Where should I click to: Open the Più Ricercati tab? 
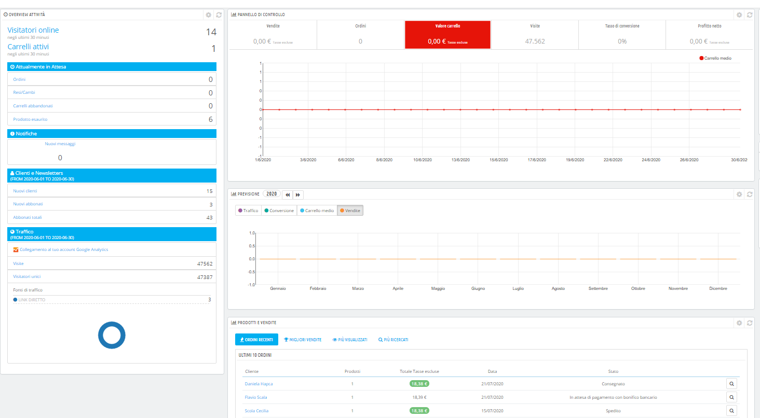pos(393,340)
